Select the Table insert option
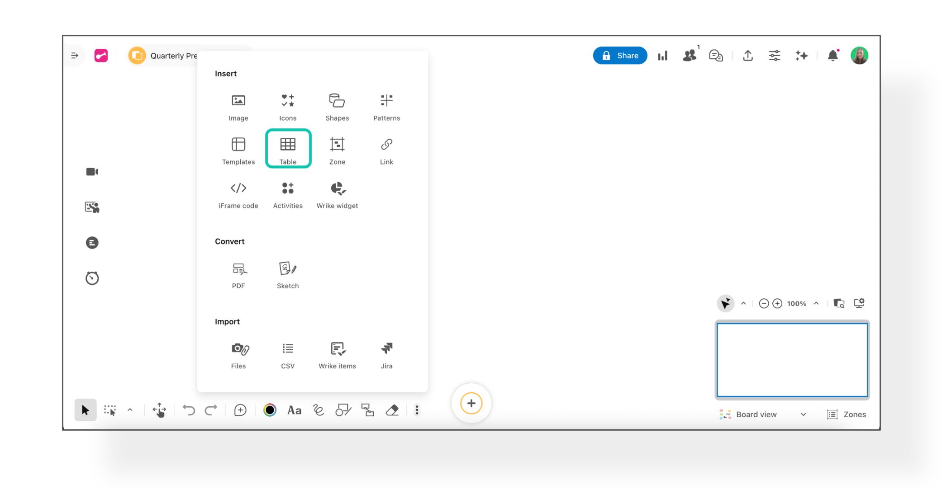 288,149
